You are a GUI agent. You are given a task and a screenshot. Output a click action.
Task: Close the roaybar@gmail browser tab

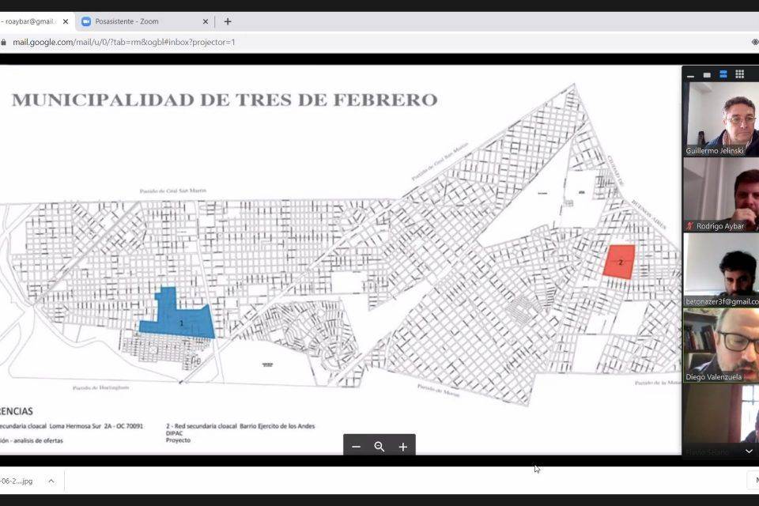tap(66, 21)
